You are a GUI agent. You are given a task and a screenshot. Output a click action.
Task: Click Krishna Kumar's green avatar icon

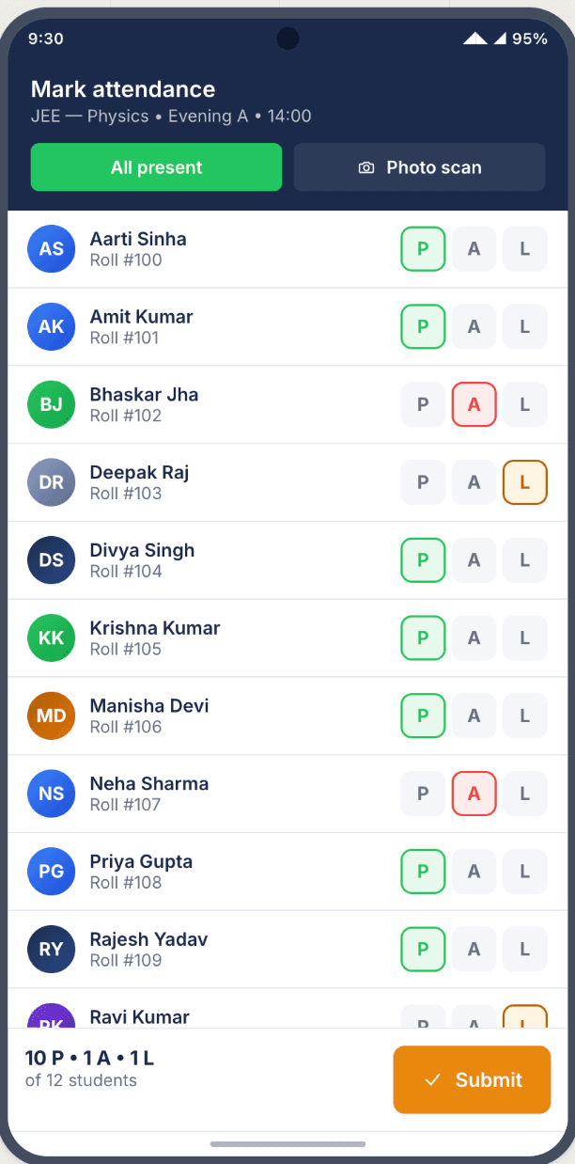(51, 637)
